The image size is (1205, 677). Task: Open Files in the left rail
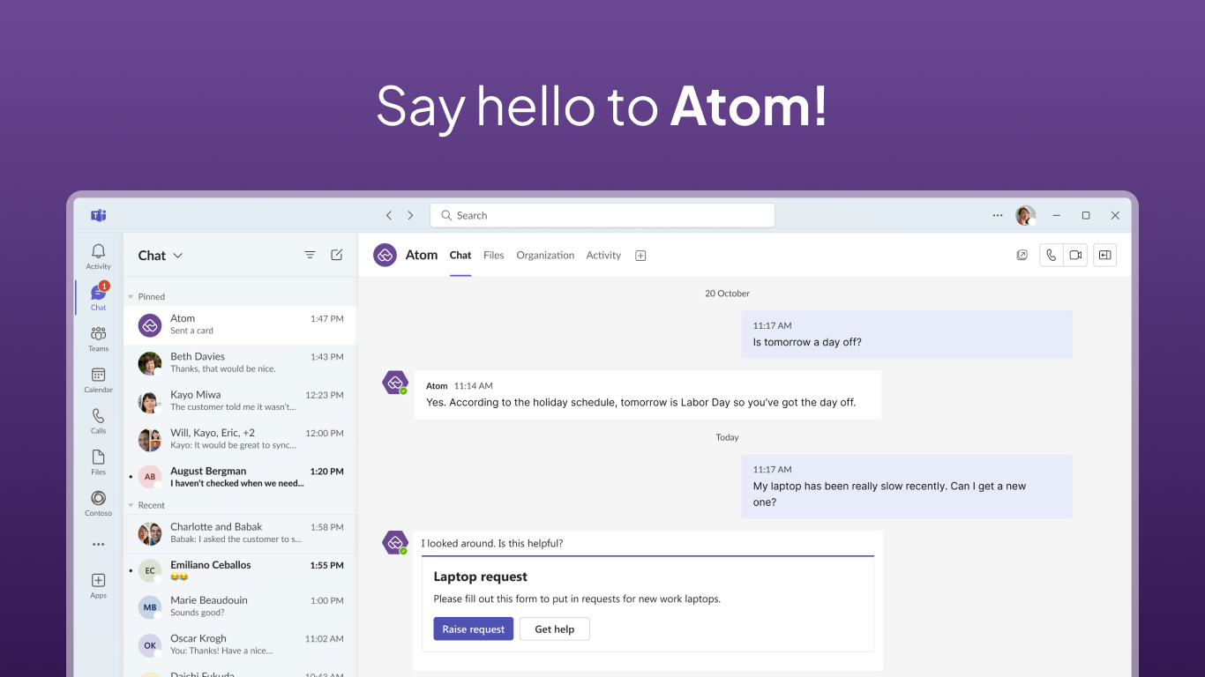98,462
